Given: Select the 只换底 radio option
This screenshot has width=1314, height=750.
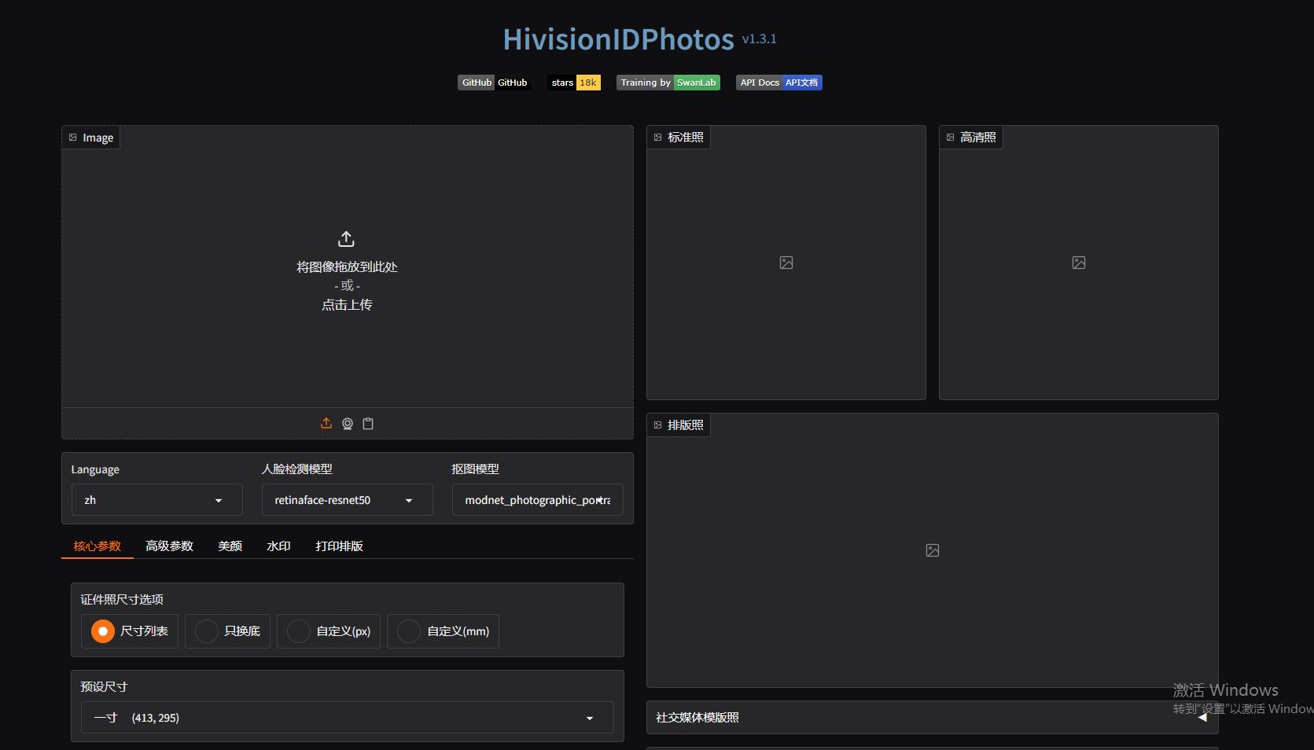Looking at the screenshot, I should click(227, 631).
